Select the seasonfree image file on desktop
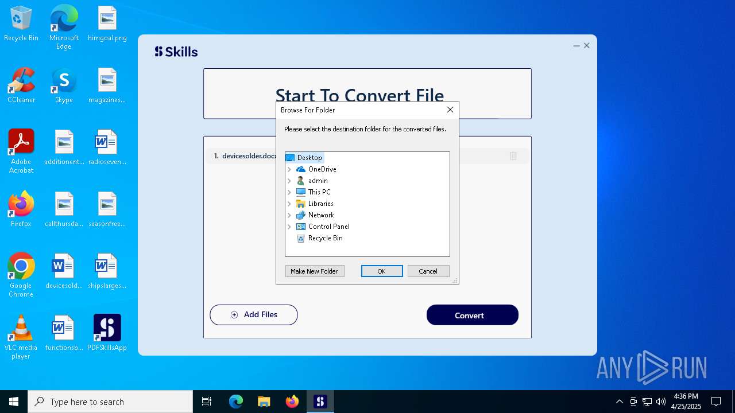 pyautogui.click(x=107, y=210)
